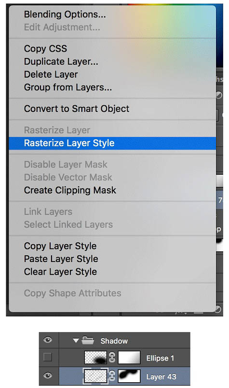Select the Layer 43 layer thumbnail
Image resolution: width=229 pixels, height=388 pixels.
[x=96, y=376]
